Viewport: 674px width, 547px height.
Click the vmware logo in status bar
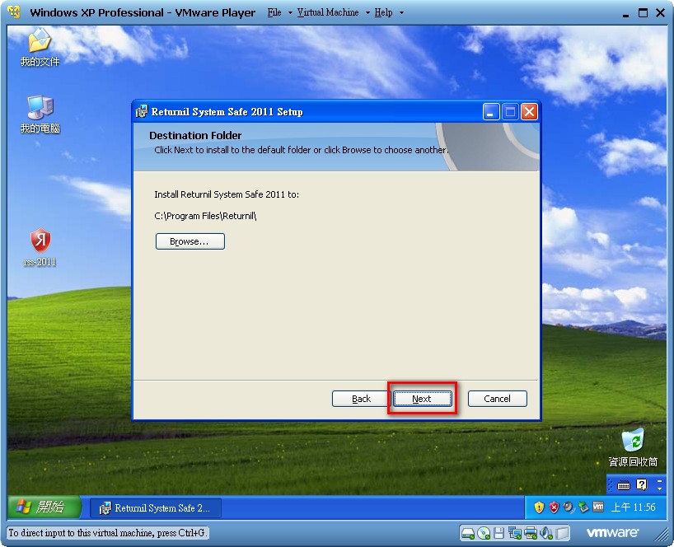612,533
